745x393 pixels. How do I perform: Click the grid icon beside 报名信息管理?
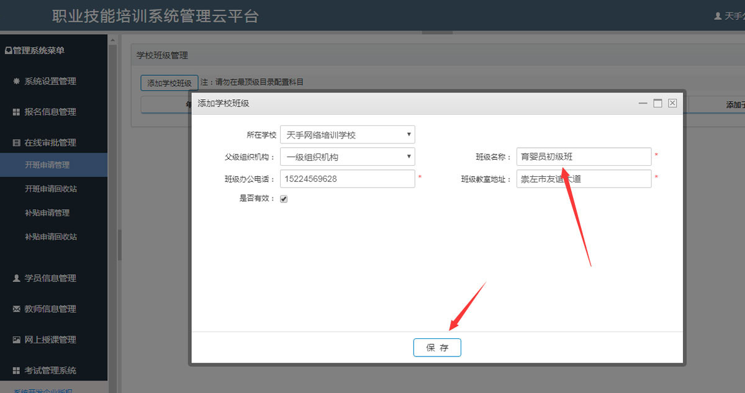[16, 112]
